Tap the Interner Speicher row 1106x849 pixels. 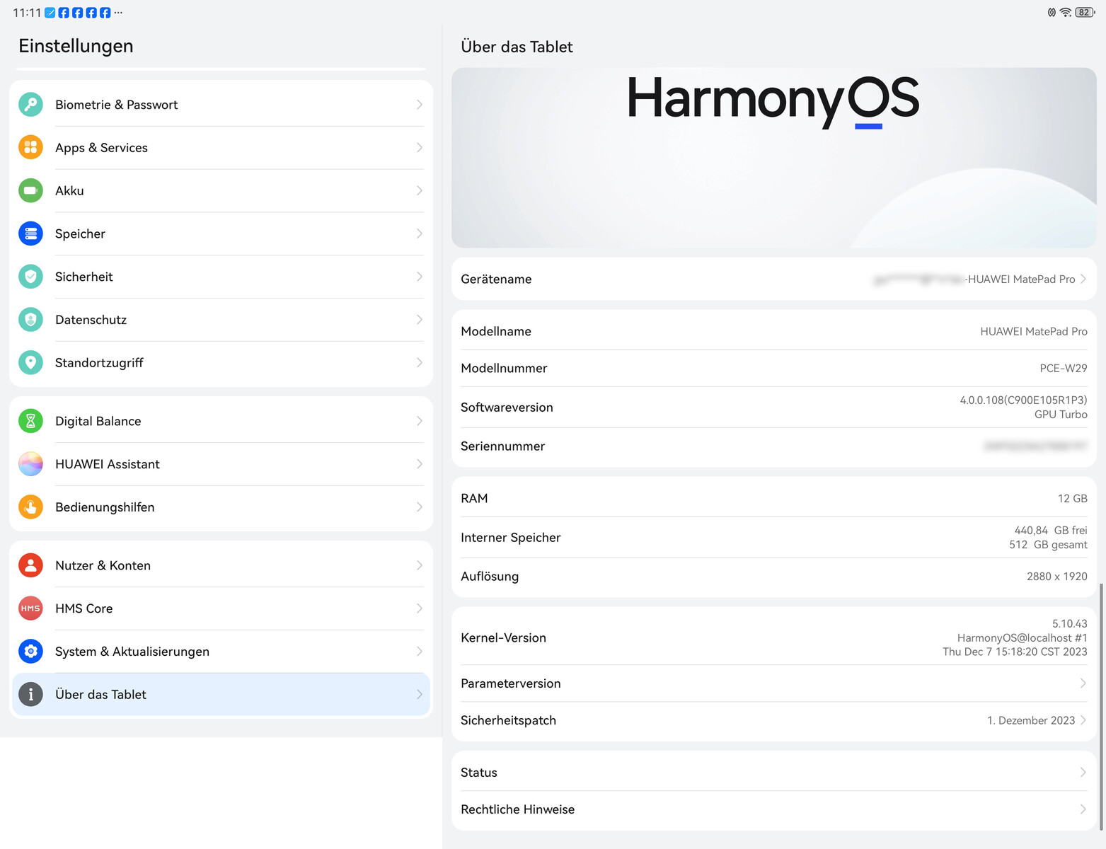click(774, 537)
